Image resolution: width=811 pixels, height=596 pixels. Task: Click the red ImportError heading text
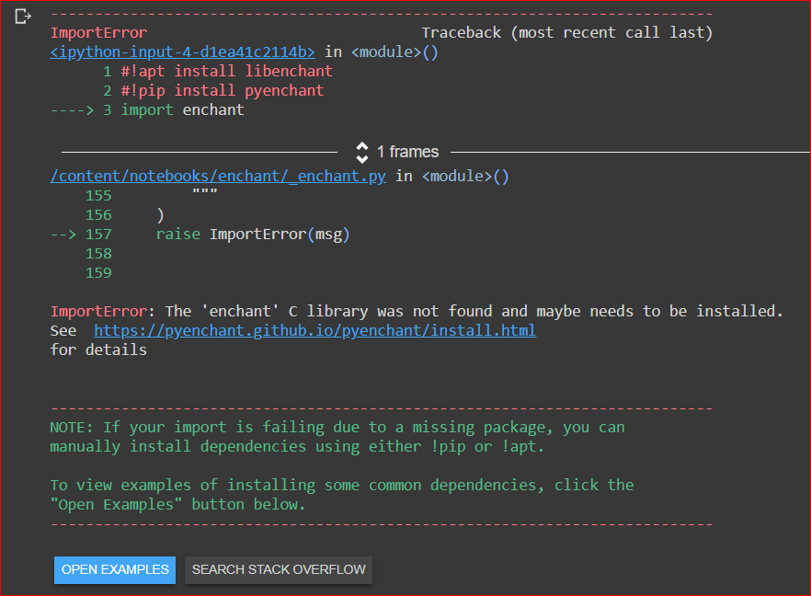click(98, 33)
